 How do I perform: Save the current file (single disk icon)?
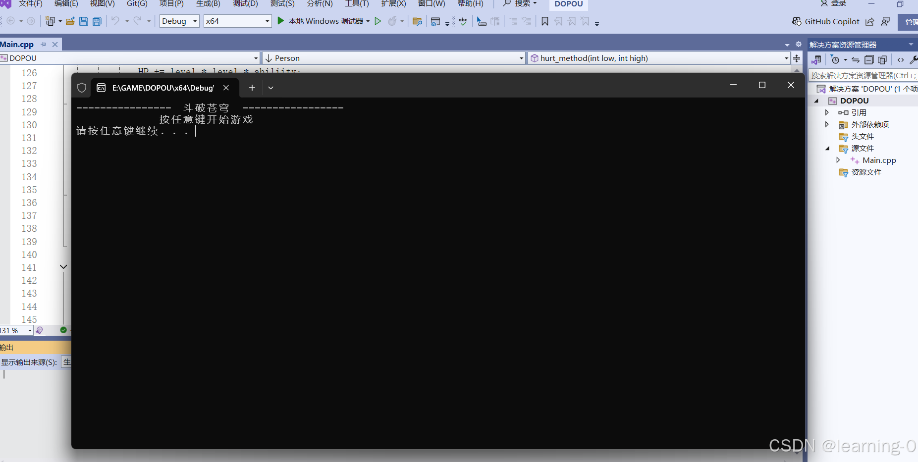[84, 21]
